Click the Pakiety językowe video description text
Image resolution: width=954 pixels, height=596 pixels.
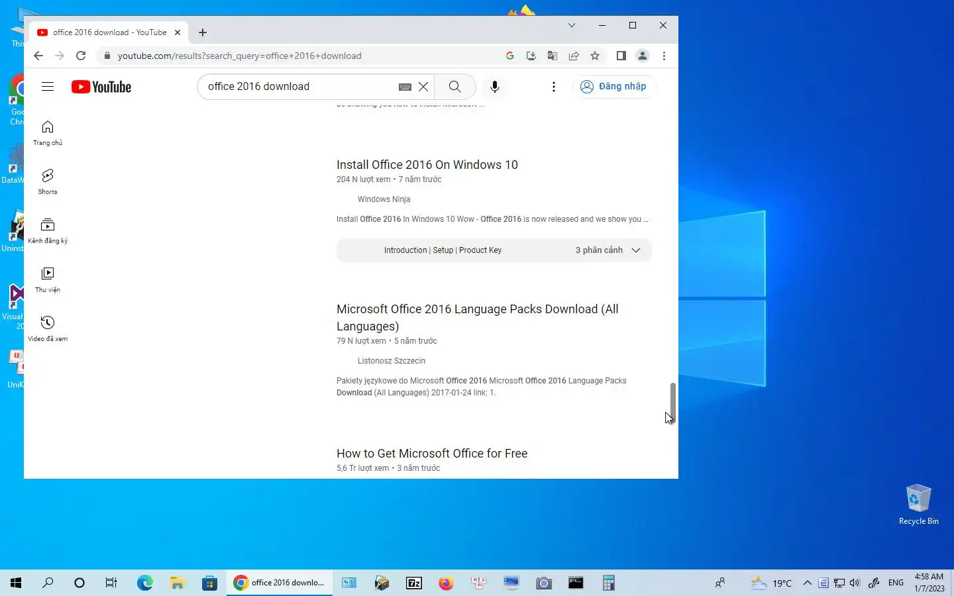(482, 387)
